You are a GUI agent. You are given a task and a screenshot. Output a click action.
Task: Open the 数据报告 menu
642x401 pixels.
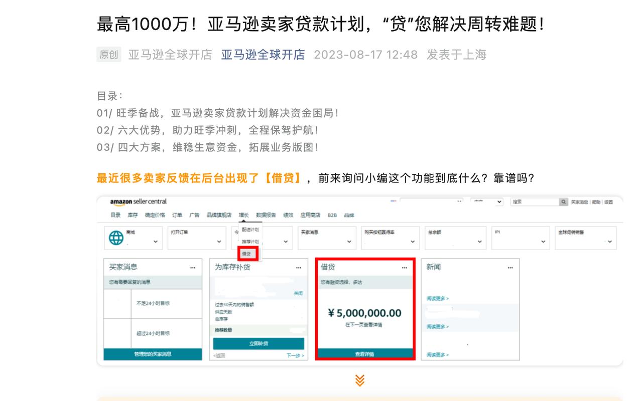266,215
